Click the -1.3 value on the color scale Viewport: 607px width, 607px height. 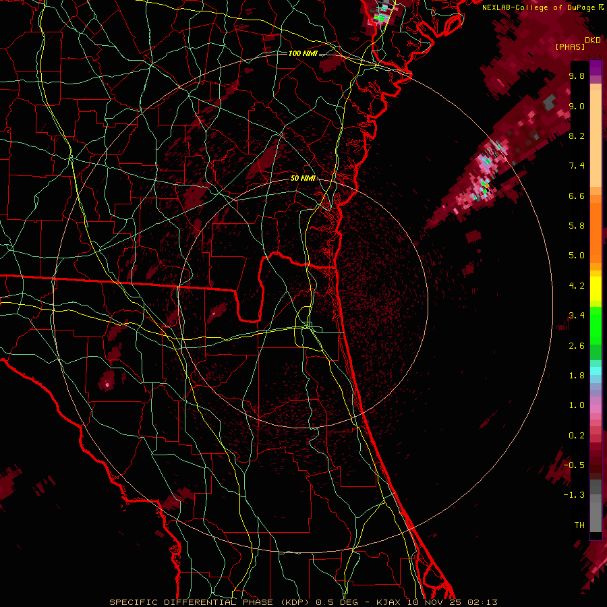(x=574, y=495)
